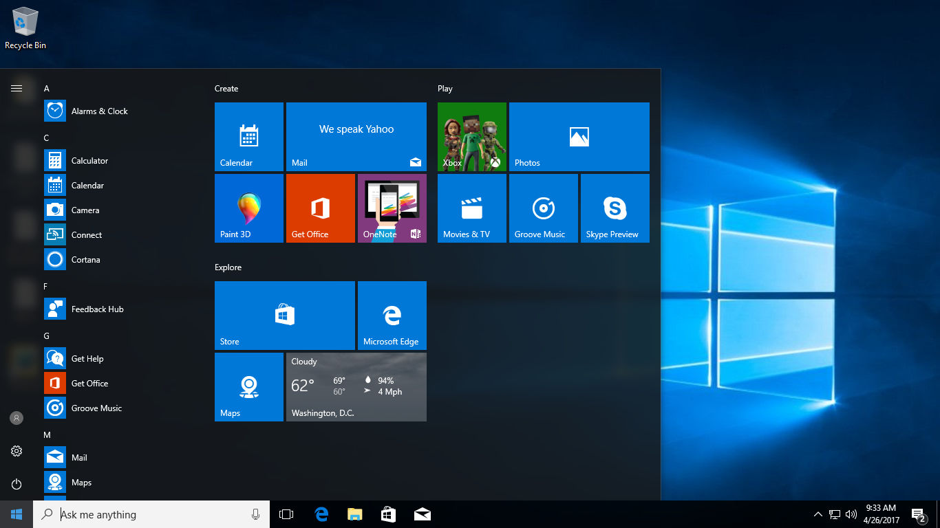Open the Maps tile
Screen dimensions: 940x528
pyautogui.click(x=249, y=387)
